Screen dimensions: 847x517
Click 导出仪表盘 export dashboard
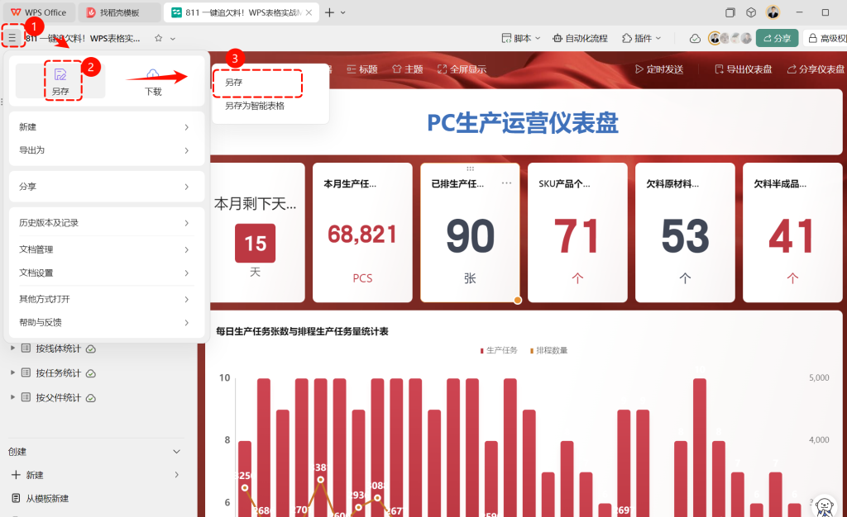coord(744,69)
